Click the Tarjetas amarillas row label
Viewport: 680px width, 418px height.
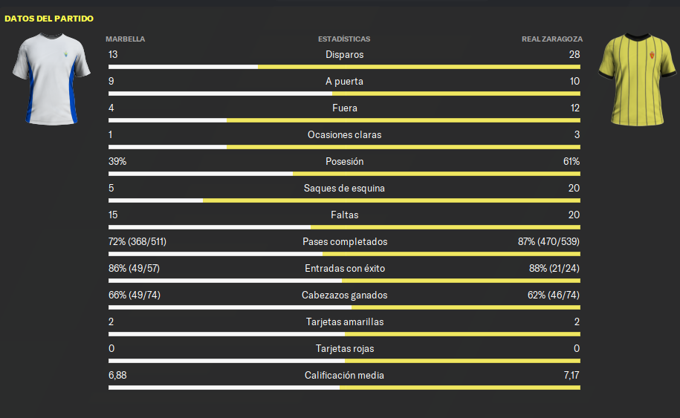(x=345, y=321)
